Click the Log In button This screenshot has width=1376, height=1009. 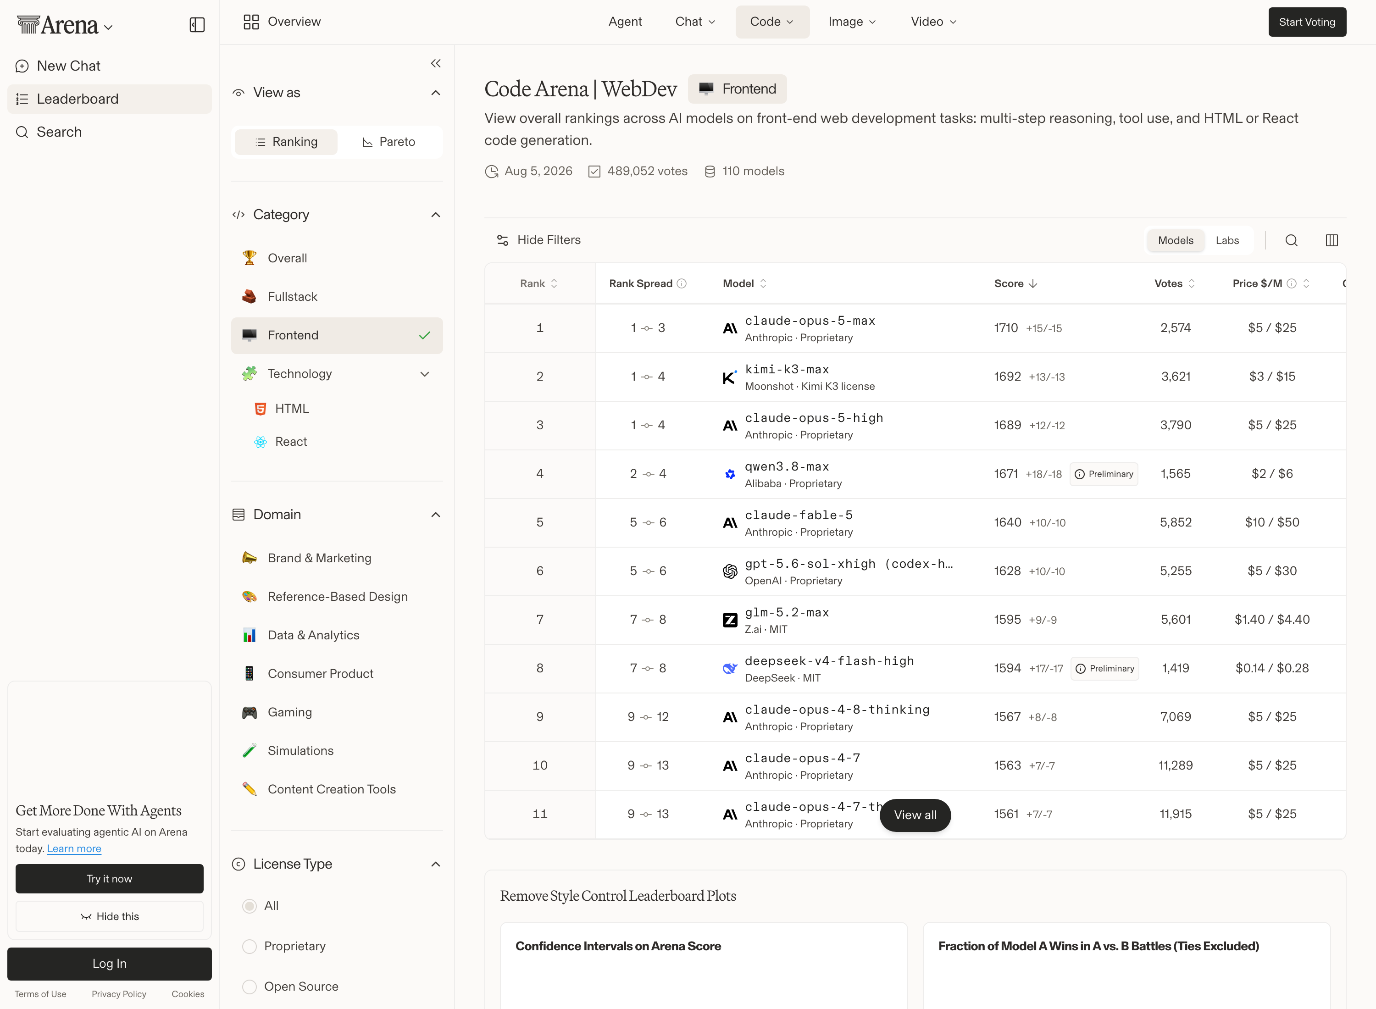tap(109, 964)
